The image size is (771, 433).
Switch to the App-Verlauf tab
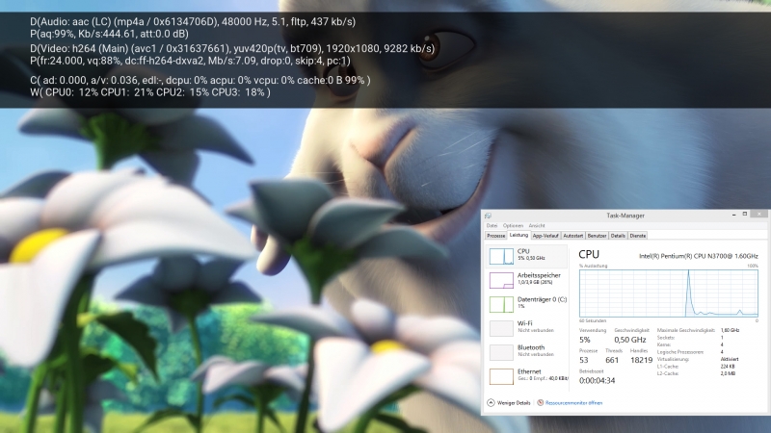(x=545, y=236)
